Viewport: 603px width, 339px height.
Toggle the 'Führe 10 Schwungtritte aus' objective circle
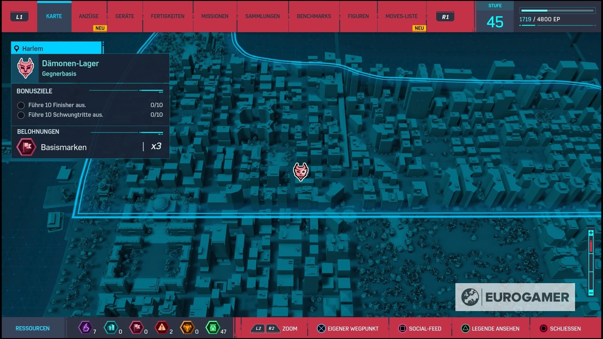tap(21, 115)
